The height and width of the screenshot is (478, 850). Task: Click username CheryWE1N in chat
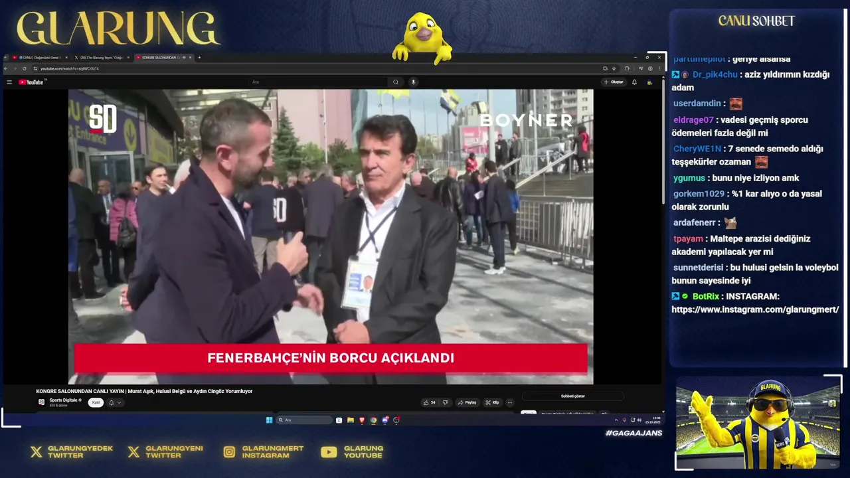(x=697, y=149)
